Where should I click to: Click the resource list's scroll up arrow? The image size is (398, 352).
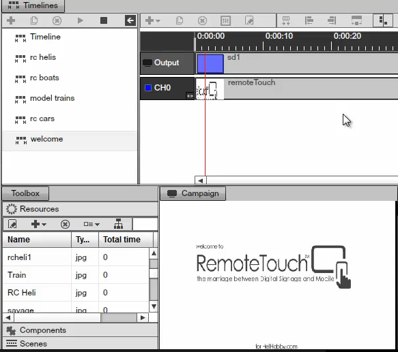(154, 253)
